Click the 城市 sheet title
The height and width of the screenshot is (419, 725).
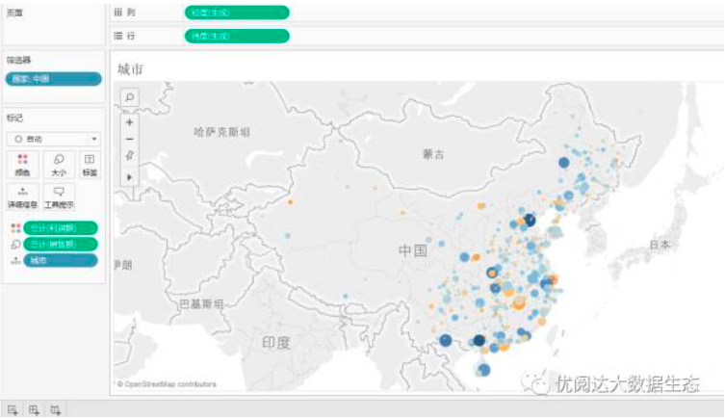130,69
